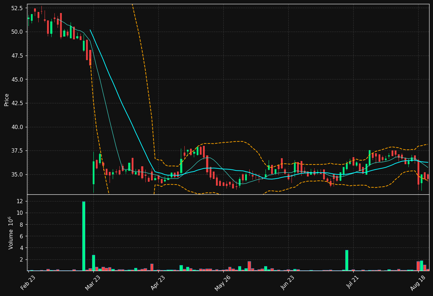
Task: Click the 'May 26' date label
Action: tap(222, 283)
